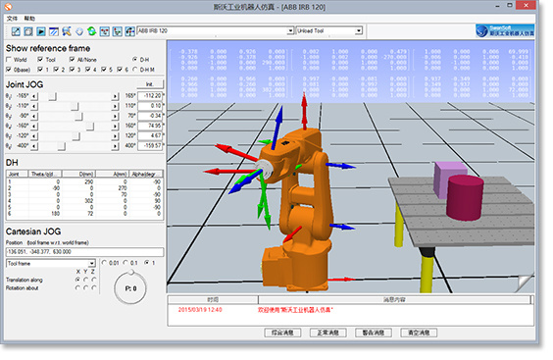Click the blue diagonal-lines window toolbar icon
This screenshot has height=360, width=553.
click(54, 31)
